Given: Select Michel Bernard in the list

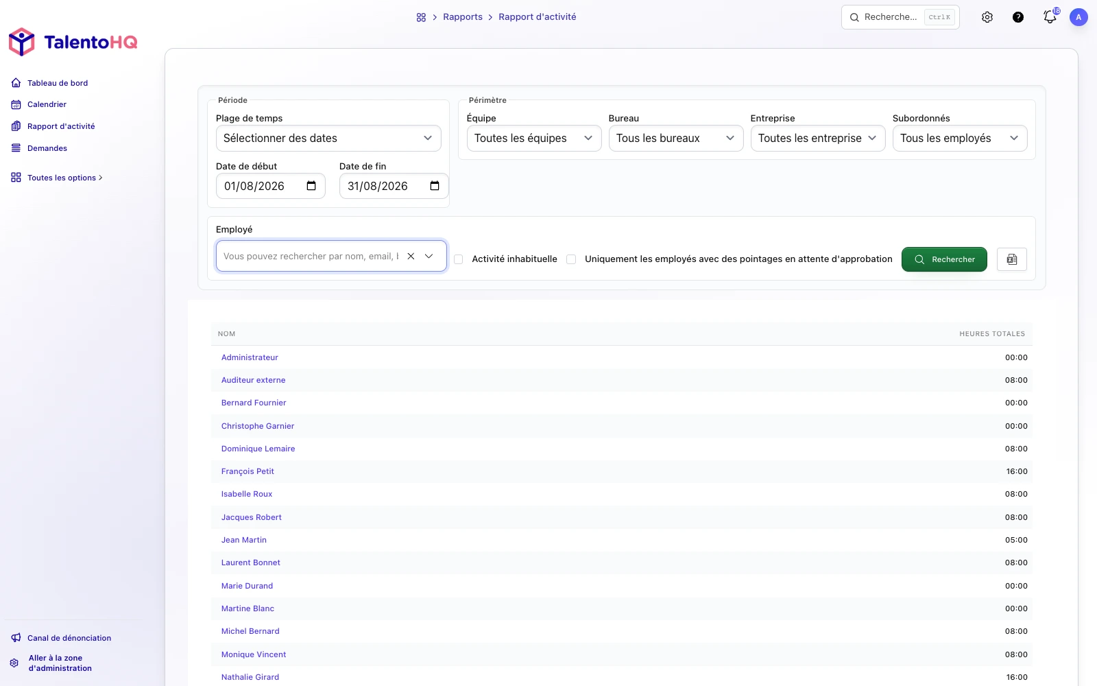Looking at the screenshot, I should pos(250,631).
